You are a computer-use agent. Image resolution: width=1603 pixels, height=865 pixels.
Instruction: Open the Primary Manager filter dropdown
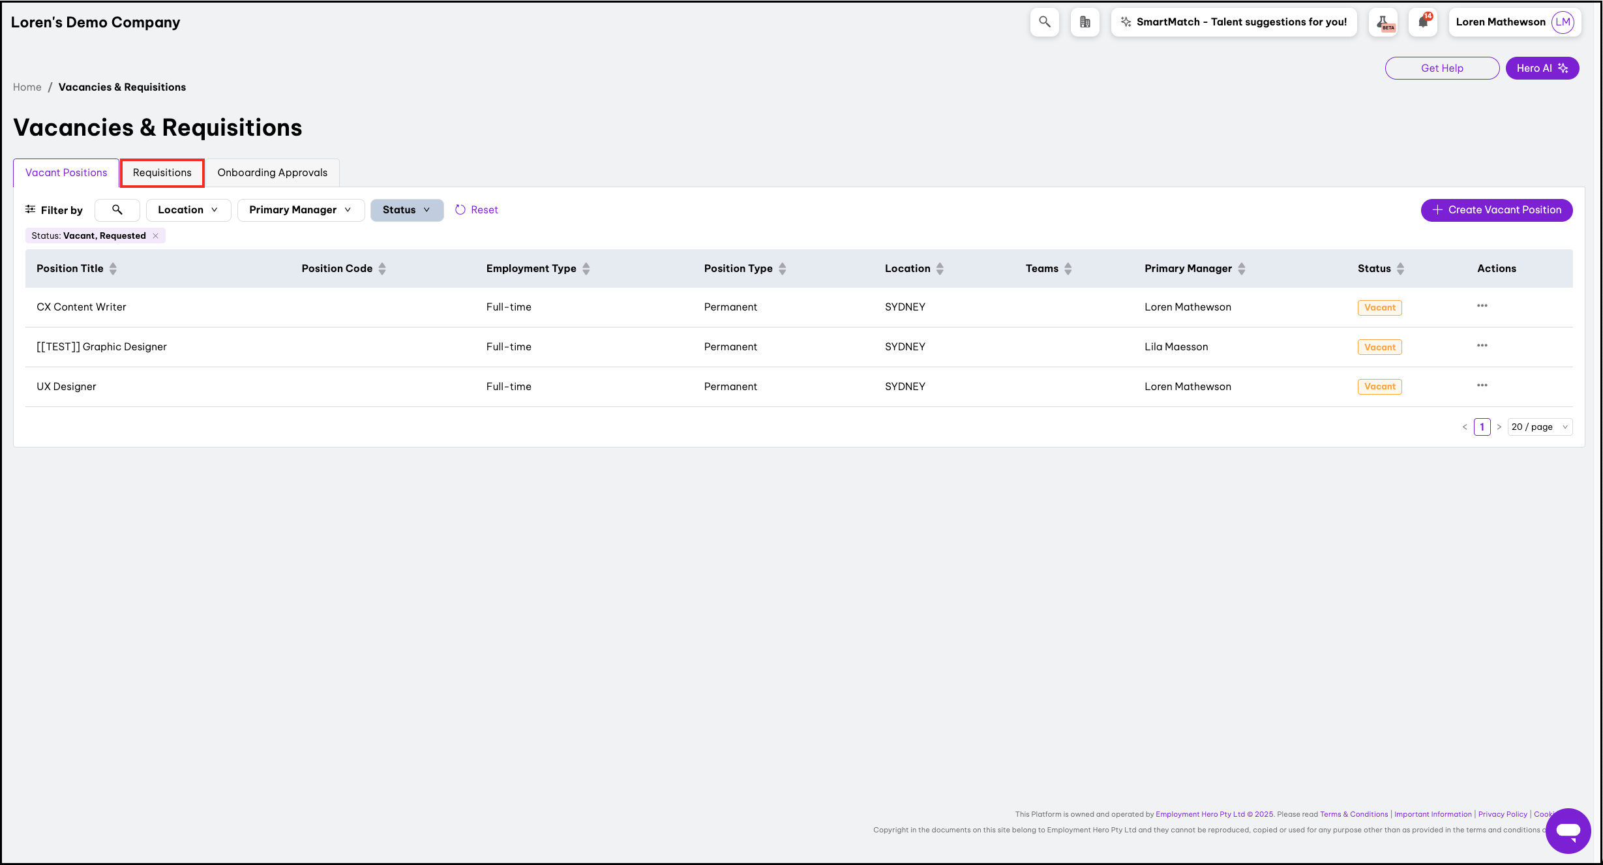(301, 209)
